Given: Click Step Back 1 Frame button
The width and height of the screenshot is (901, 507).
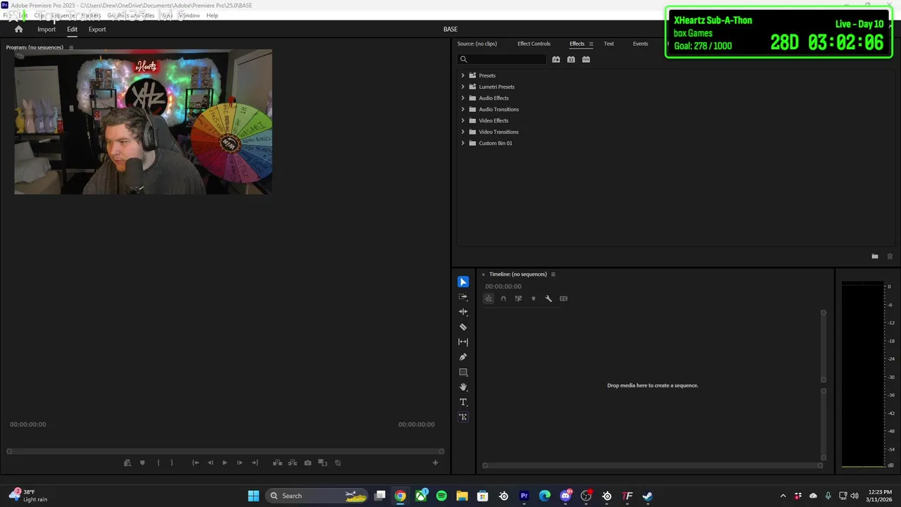Looking at the screenshot, I should (210, 463).
